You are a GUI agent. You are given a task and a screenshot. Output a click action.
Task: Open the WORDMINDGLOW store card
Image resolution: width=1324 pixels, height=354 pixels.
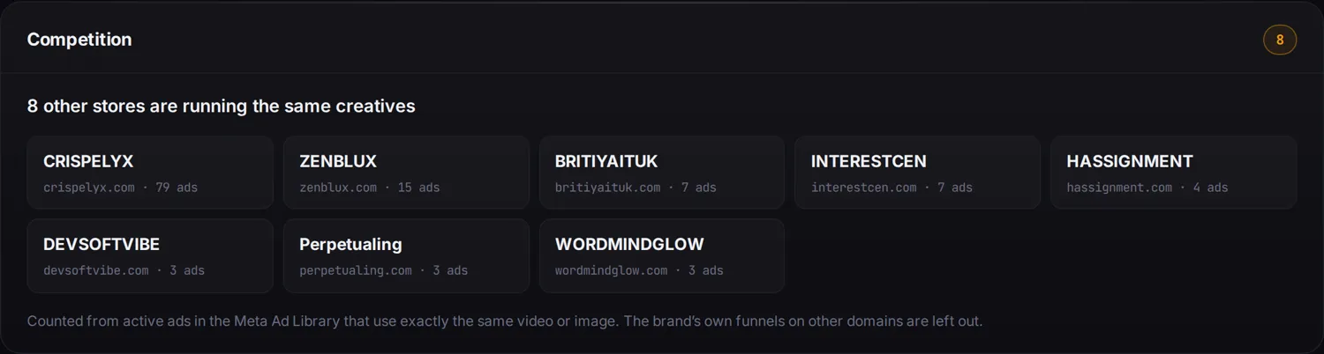[x=662, y=255]
